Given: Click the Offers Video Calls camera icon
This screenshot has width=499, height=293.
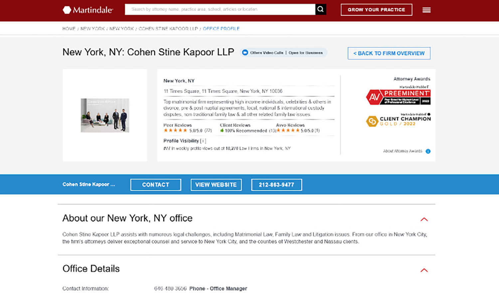Looking at the screenshot, I should pyautogui.click(x=245, y=53).
